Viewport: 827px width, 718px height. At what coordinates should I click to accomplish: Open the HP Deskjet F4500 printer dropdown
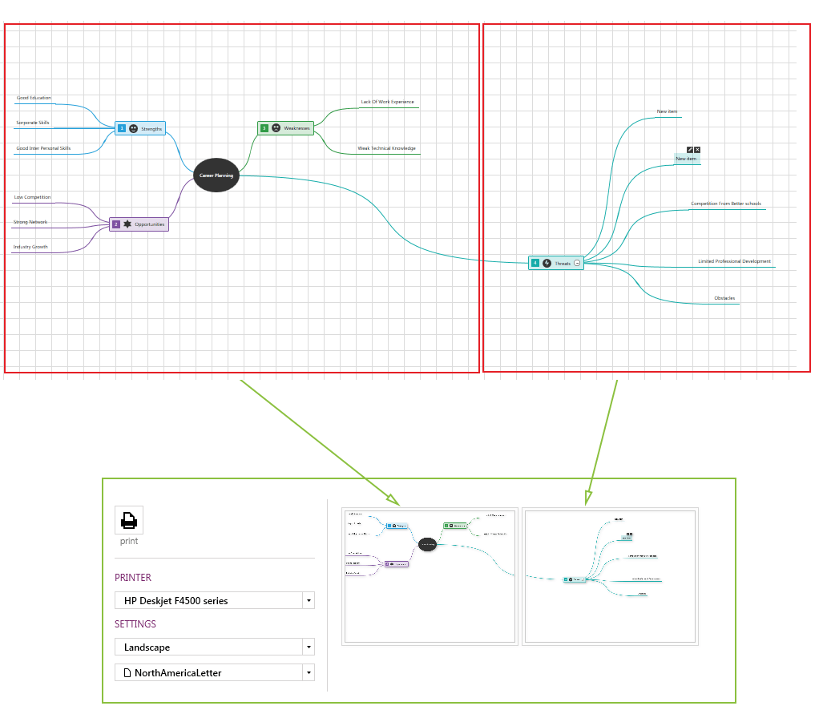(308, 600)
